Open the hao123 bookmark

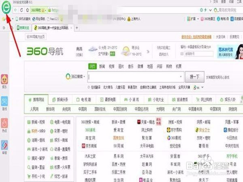53,19
